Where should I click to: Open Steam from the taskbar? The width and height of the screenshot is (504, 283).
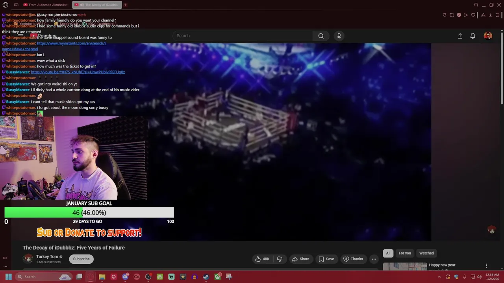tap(206, 277)
